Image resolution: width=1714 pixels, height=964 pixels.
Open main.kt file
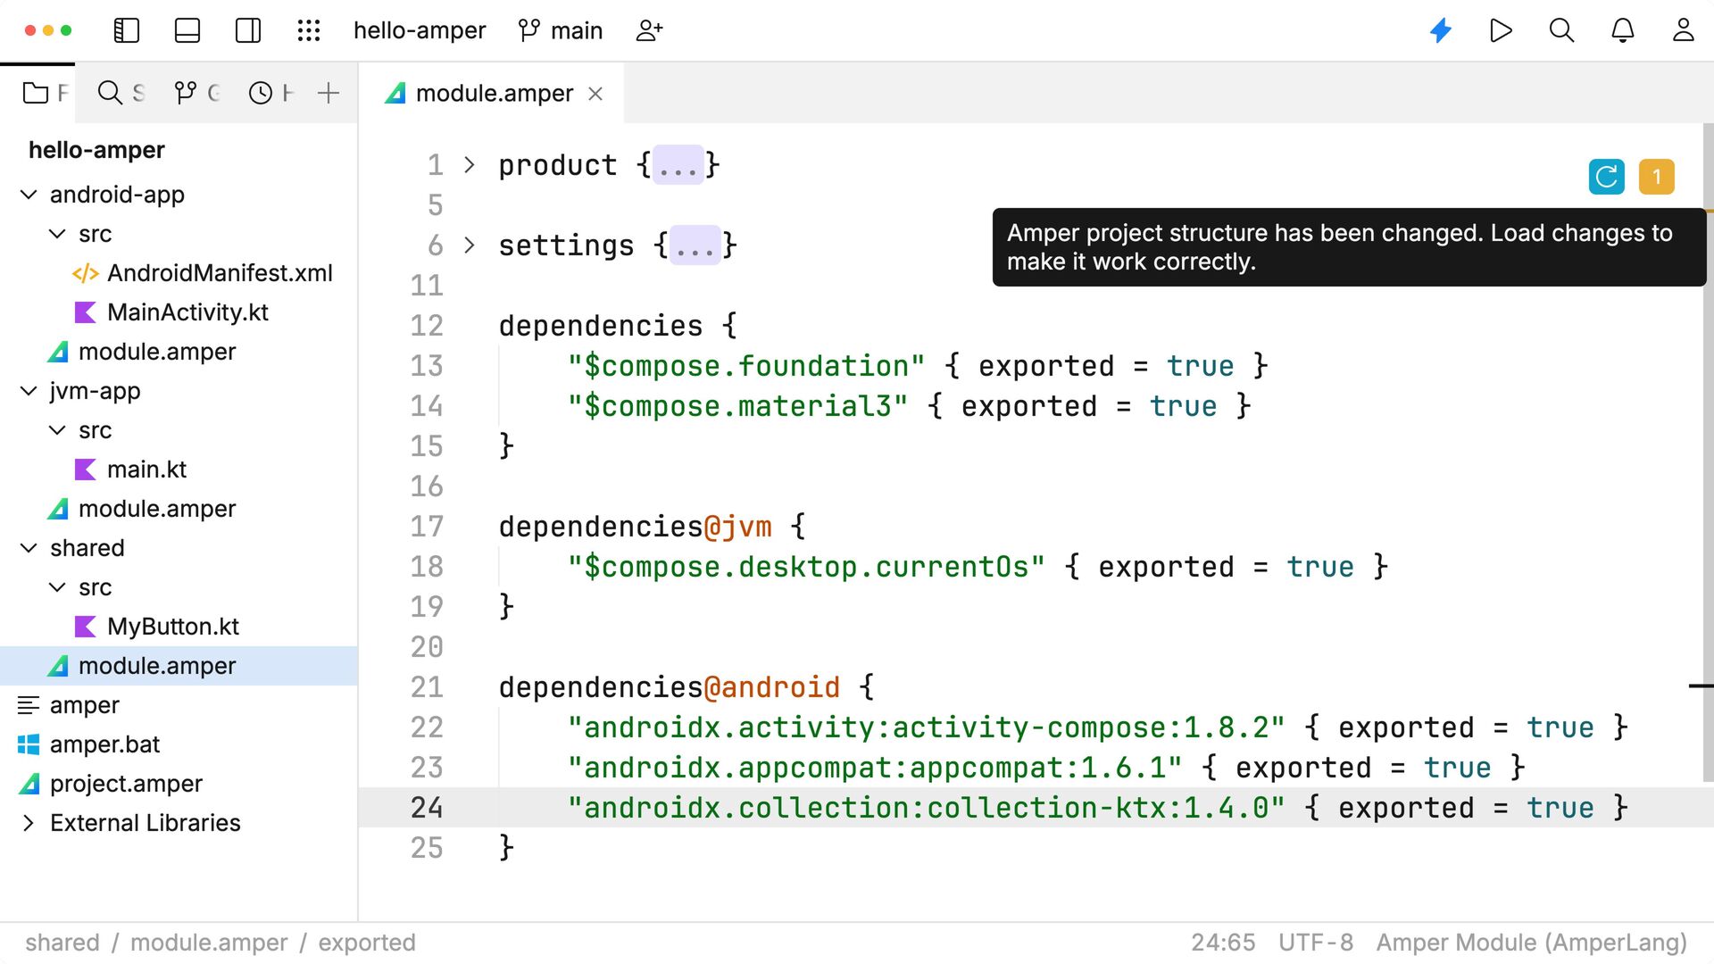tap(146, 470)
